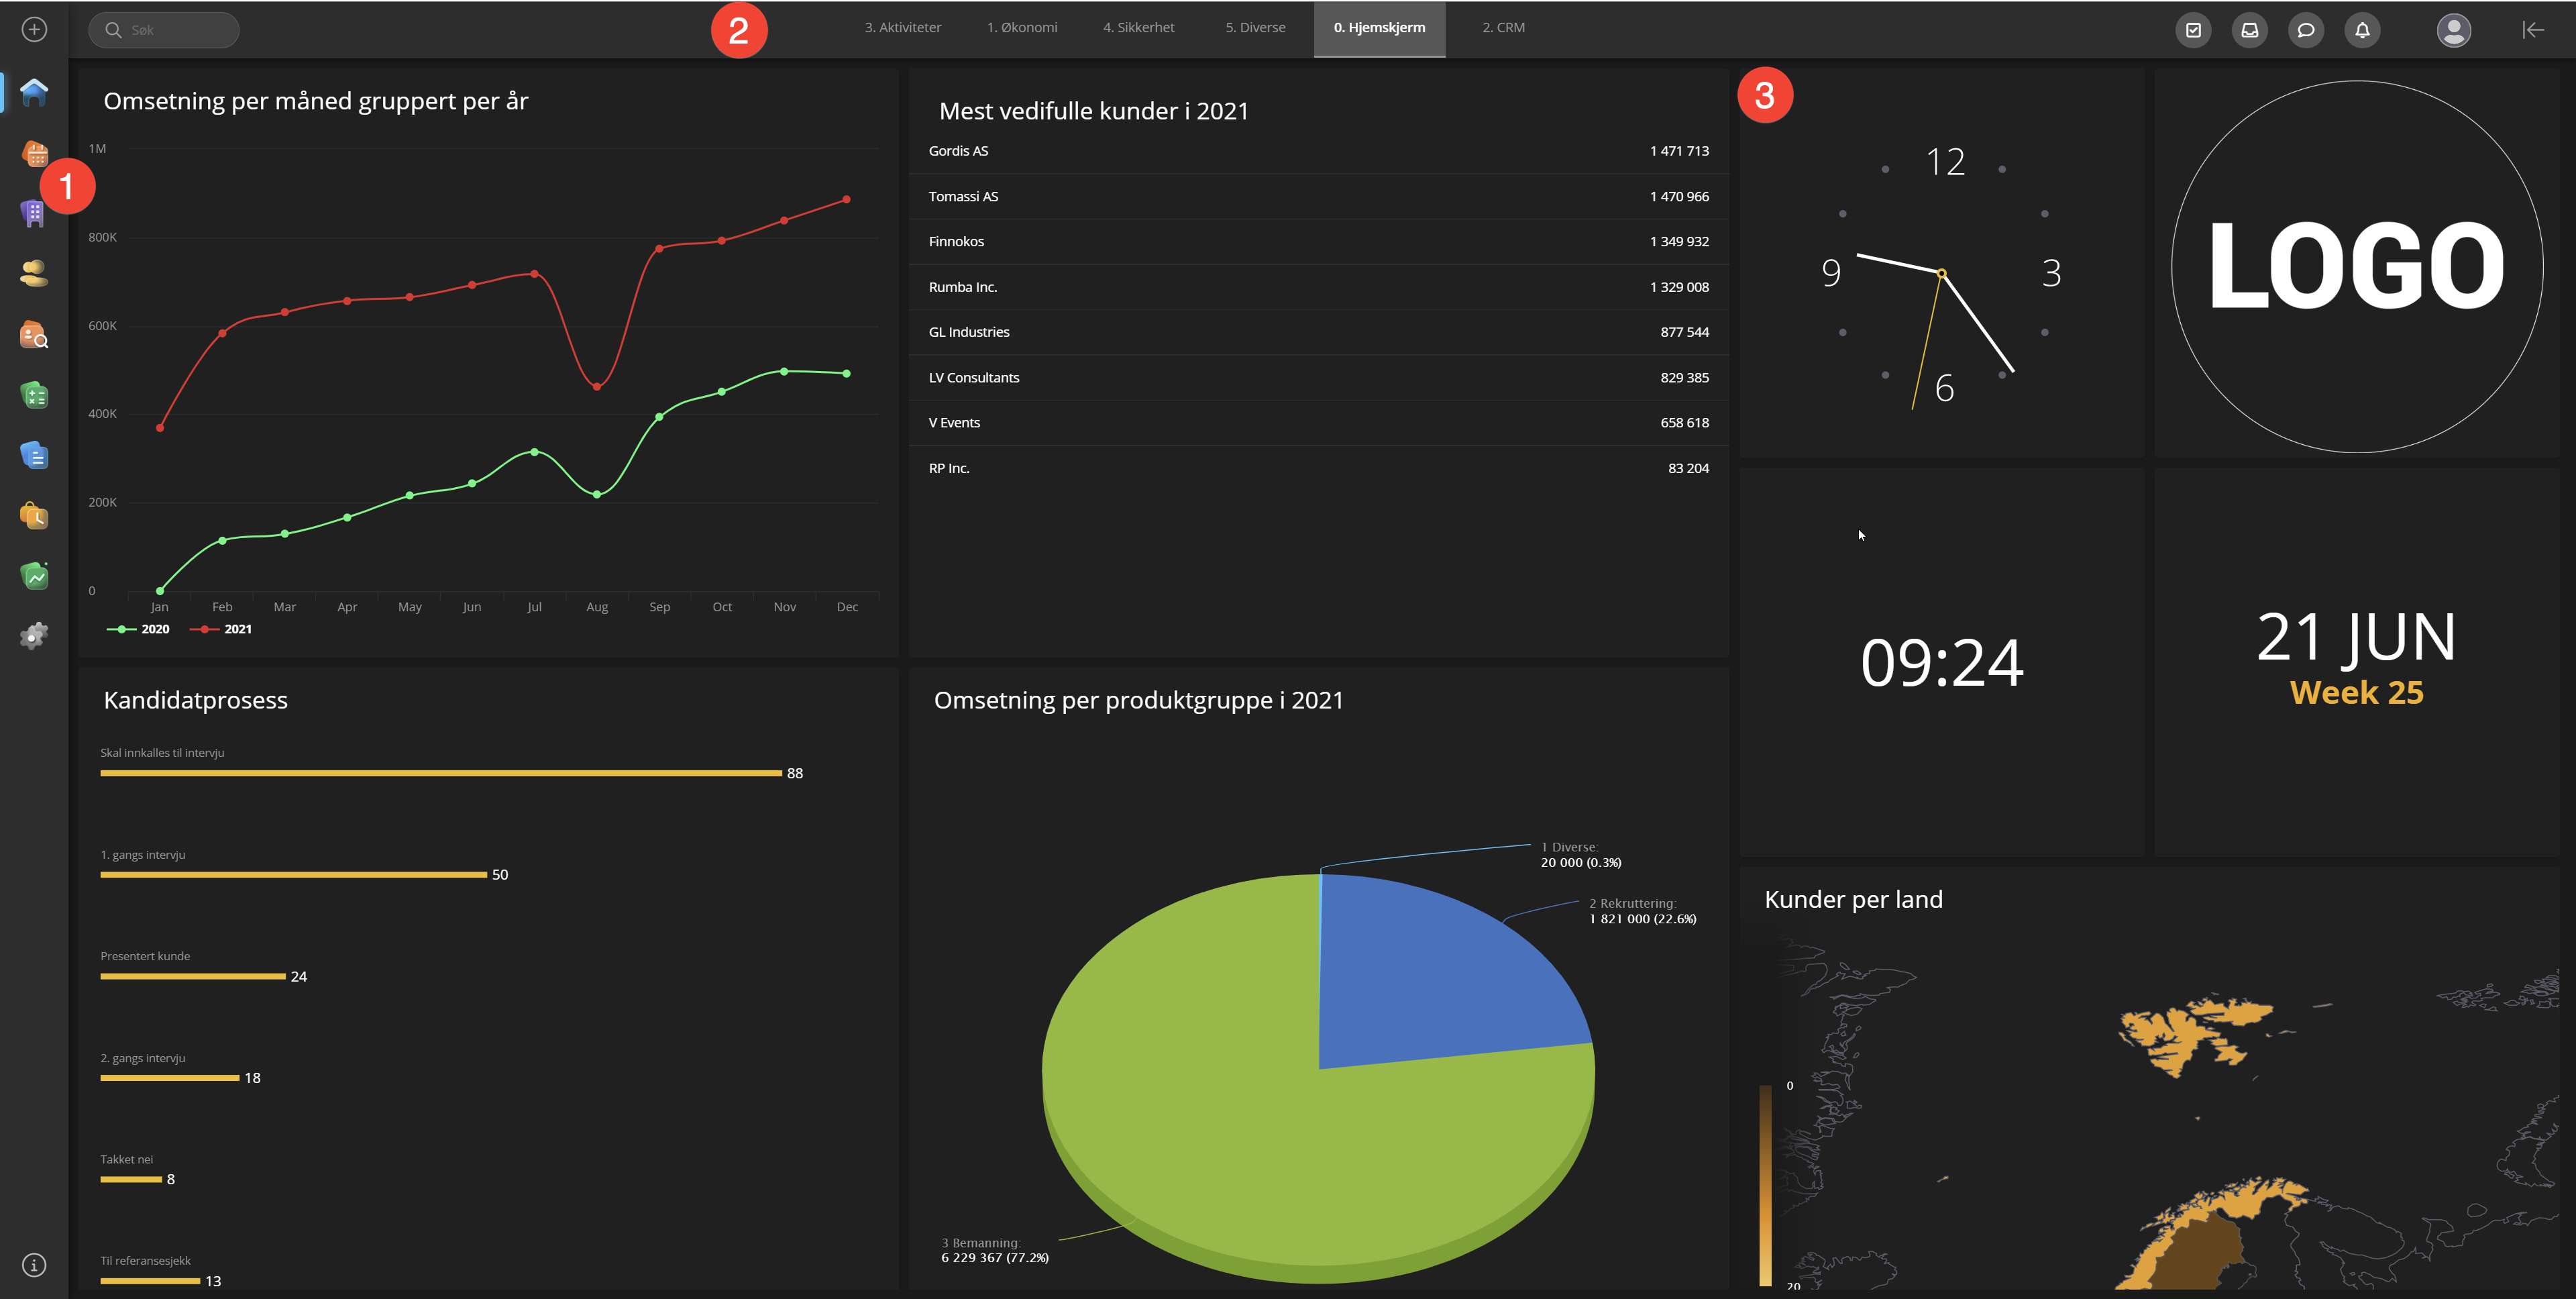Collapse the right panel with arrow icon
Image resolution: width=2576 pixels, height=1299 pixels.
point(2532,30)
